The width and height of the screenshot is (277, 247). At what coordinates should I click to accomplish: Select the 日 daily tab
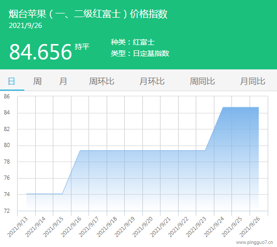pyautogui.click(x=12, y=81)
